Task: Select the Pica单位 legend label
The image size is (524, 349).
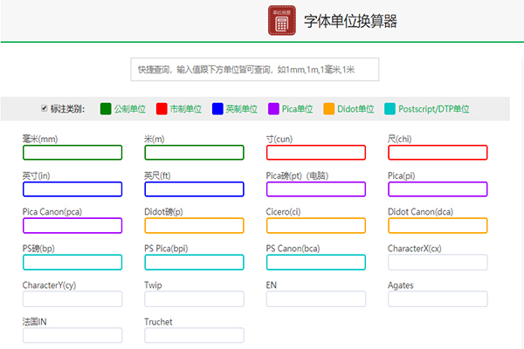Action: 298,109
